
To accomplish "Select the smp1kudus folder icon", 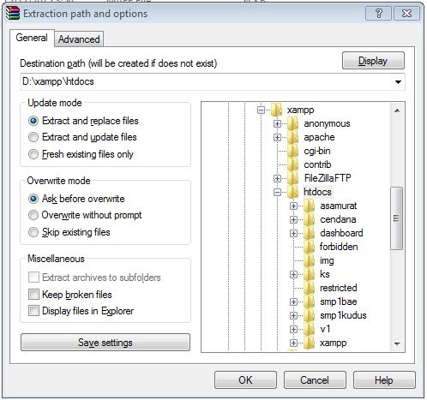I will (x=310, y=315).
